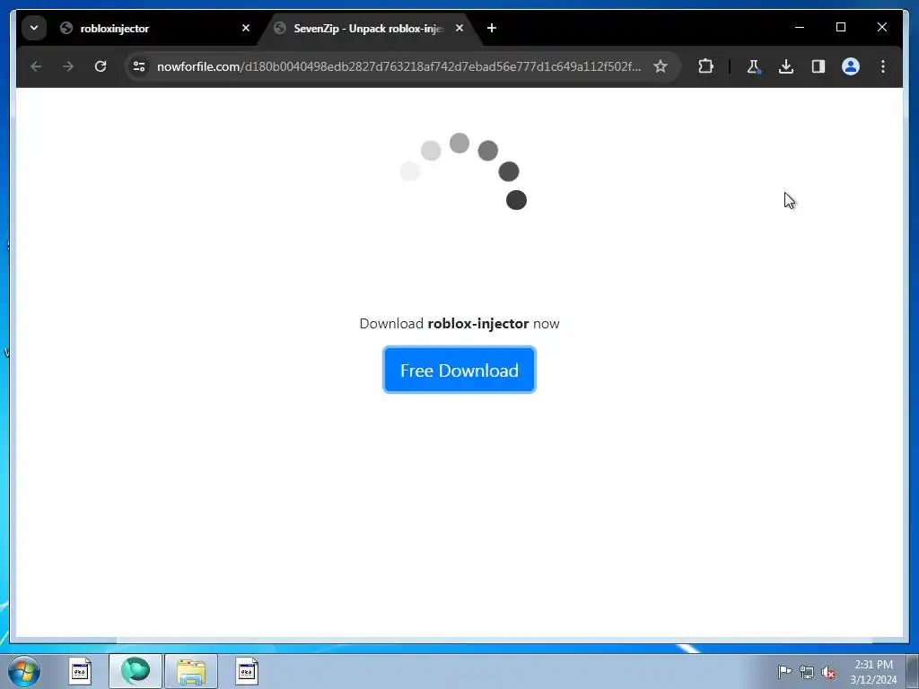Viewport: 919px width, 689px height.
Task: Toggle the browser side panel
Action: click(818, 66)
